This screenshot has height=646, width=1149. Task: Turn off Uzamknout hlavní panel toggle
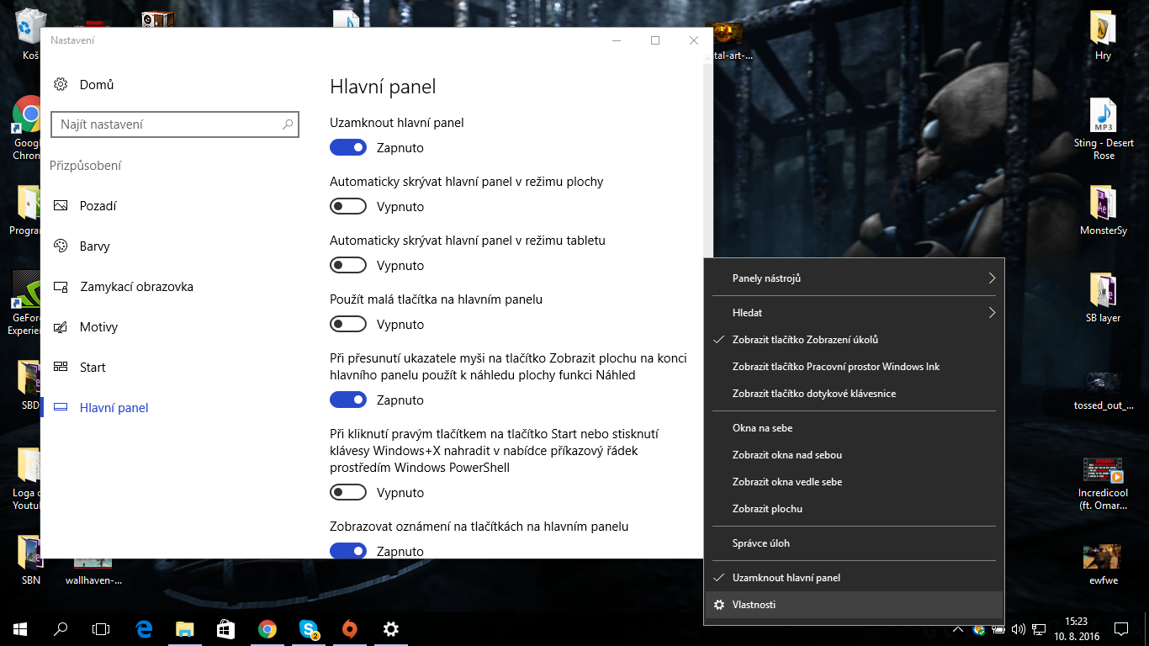tap(348, 148)
